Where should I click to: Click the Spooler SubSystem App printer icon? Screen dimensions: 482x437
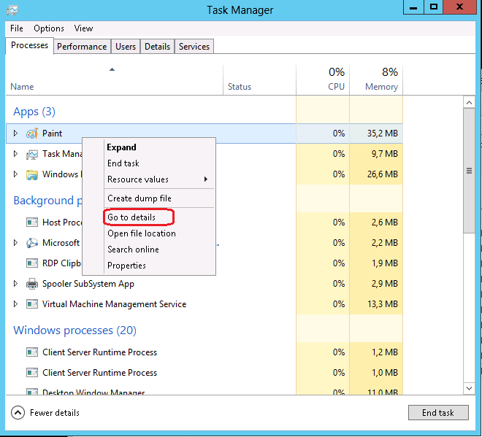32,284
